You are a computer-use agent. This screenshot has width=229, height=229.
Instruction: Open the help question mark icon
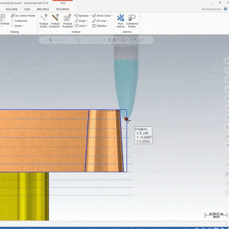click(x=225, y=9)
